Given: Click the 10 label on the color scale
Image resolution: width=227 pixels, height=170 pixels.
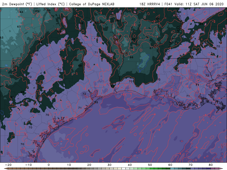Looking at the screenshot, I should click(x=69, y=165).
